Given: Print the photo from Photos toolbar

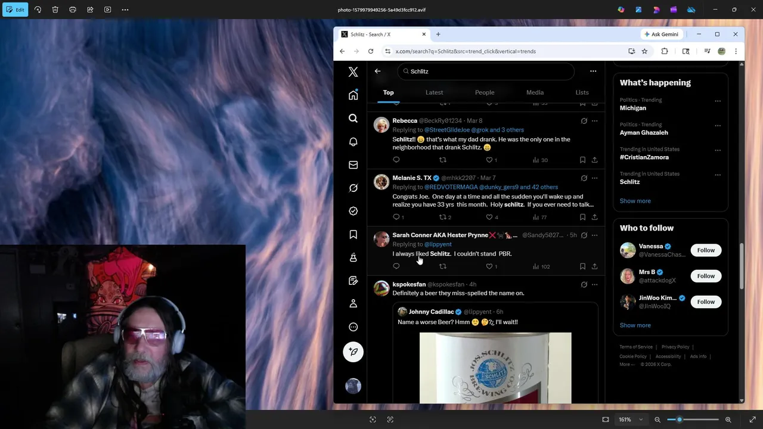Looking at the screenshot, I should pos(73,10).
